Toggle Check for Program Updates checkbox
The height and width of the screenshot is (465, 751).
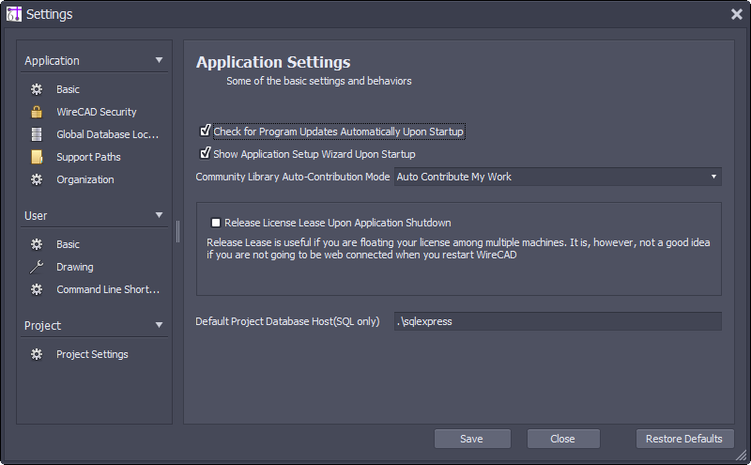pyautogui.click(x=205, y=131)
